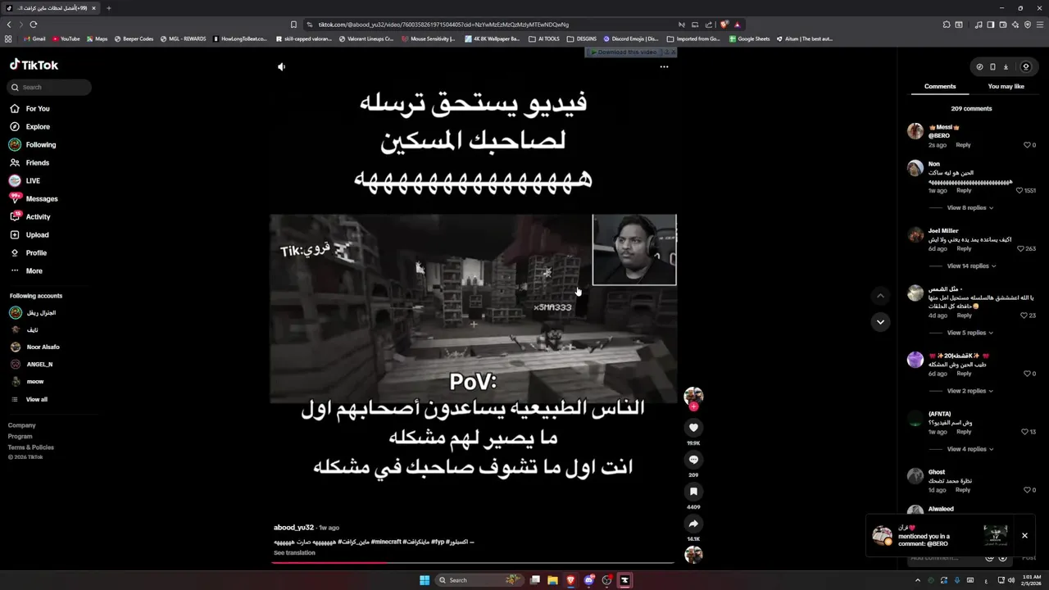Open Google Sheets bookmark
The height and width of the screenshot is (590, 1049).
click(x=749, y=39)
